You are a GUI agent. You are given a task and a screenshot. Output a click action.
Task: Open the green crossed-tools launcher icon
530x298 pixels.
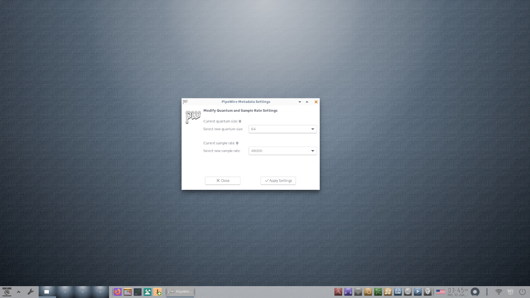click(148, 292)
